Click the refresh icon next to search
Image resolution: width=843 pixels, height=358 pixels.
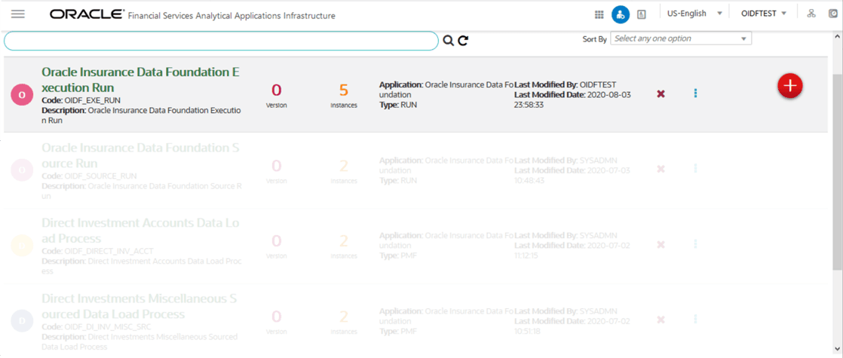(463, 41)
